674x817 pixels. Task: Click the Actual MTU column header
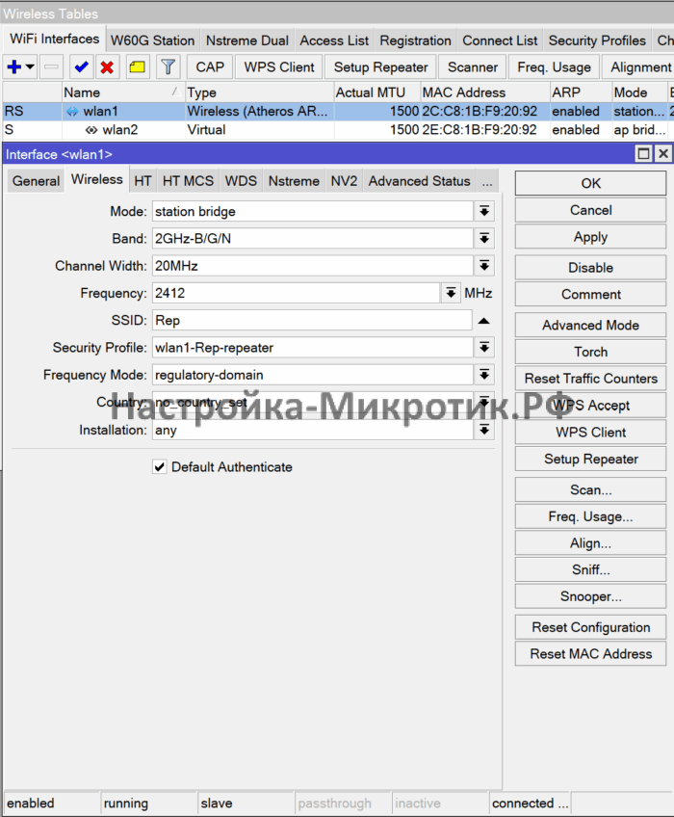coord(376,92)
